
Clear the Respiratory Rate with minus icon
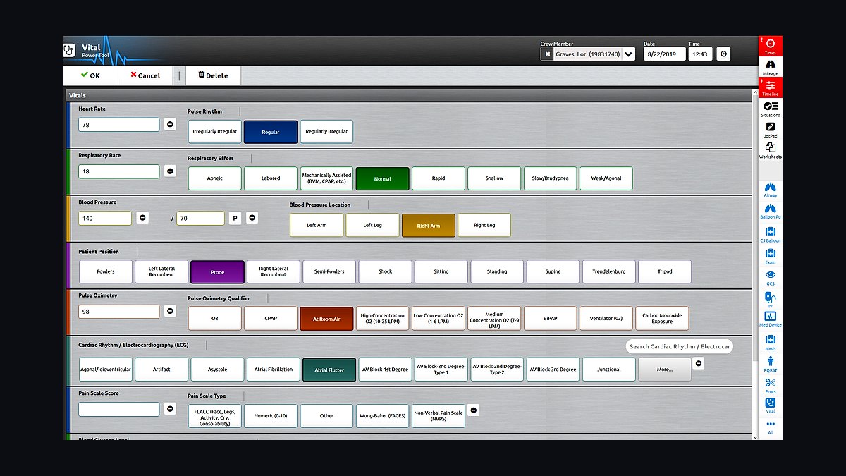[x=170, y=171]
